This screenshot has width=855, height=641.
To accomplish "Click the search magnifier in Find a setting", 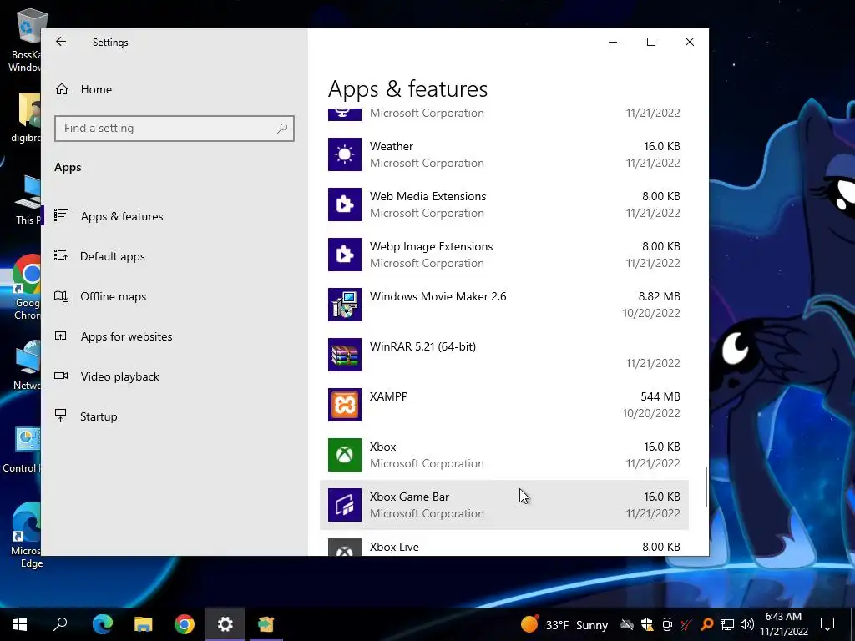I will pos(282,128).
